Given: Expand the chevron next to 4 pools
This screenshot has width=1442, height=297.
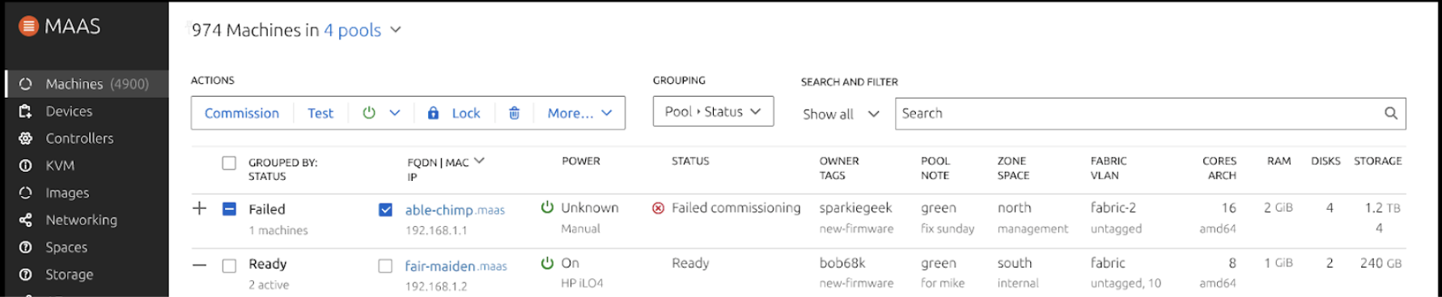Looking at the screenshot, I should [x=396, y=30].
